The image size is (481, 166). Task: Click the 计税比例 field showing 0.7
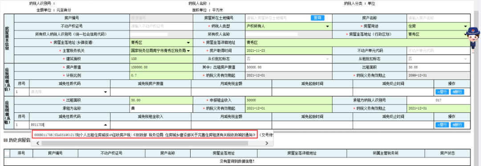(161, 75)
